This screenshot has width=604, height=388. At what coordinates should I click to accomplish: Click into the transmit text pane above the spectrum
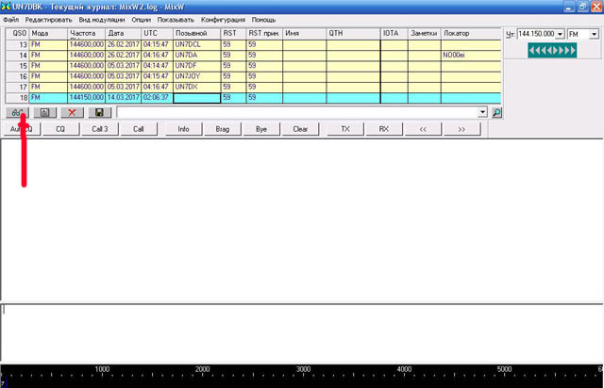[x=302, y=332]
